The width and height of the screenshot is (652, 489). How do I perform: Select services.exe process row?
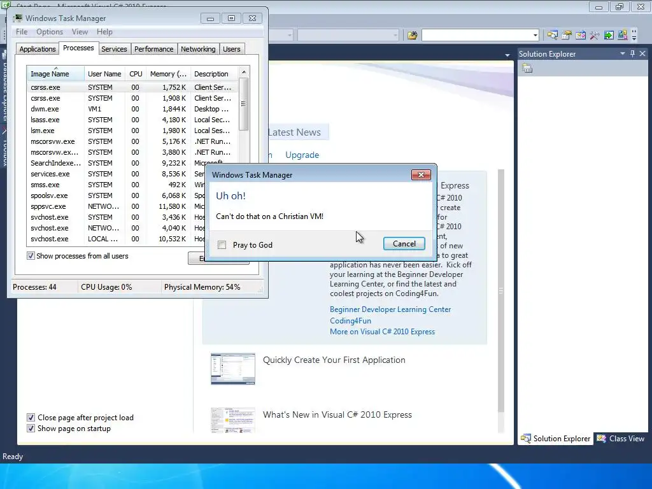117,174
